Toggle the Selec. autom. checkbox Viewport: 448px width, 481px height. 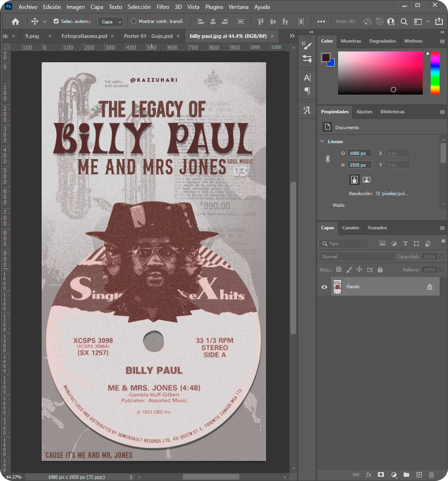[57, 22]
